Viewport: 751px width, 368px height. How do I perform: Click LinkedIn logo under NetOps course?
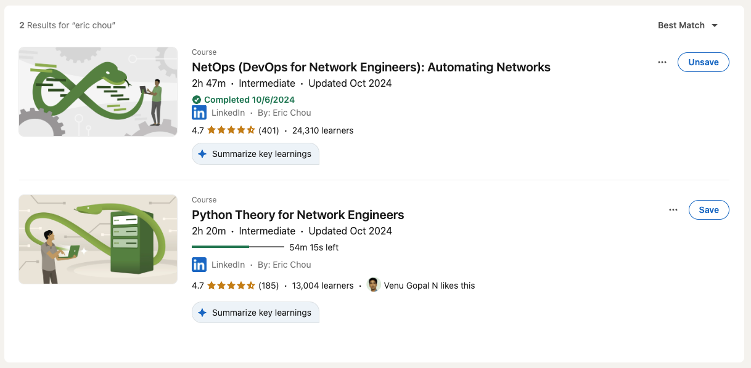pyautogui.click(x=199, y=113)
